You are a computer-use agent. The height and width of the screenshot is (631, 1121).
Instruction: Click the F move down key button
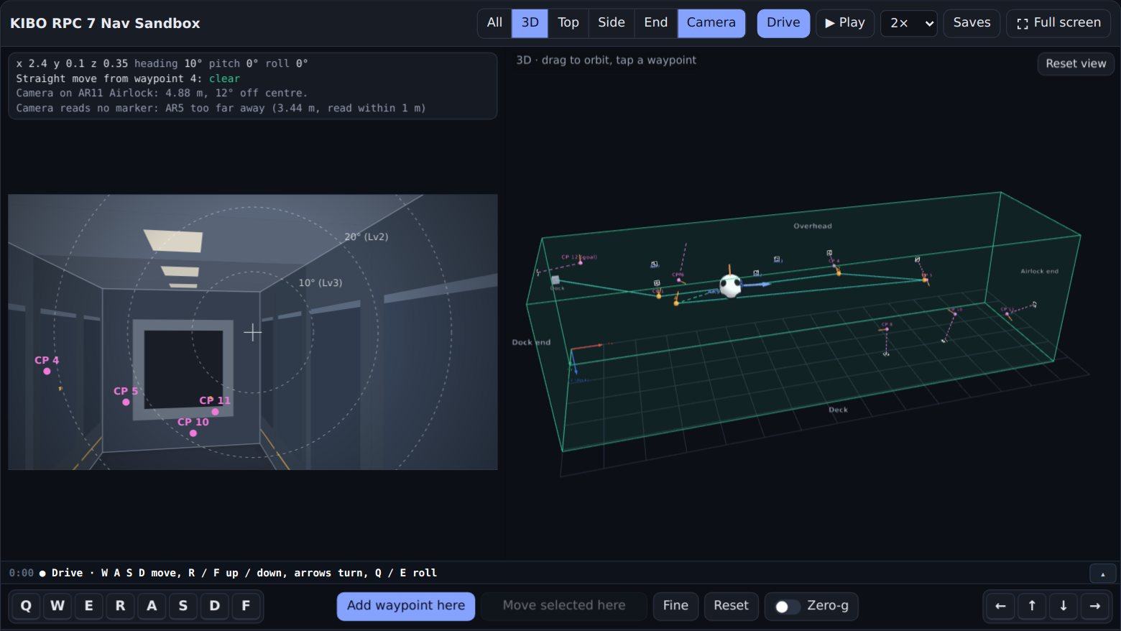tap(246, 606)
